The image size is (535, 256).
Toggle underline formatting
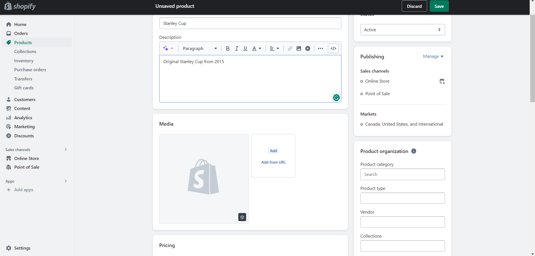point(245,48)
